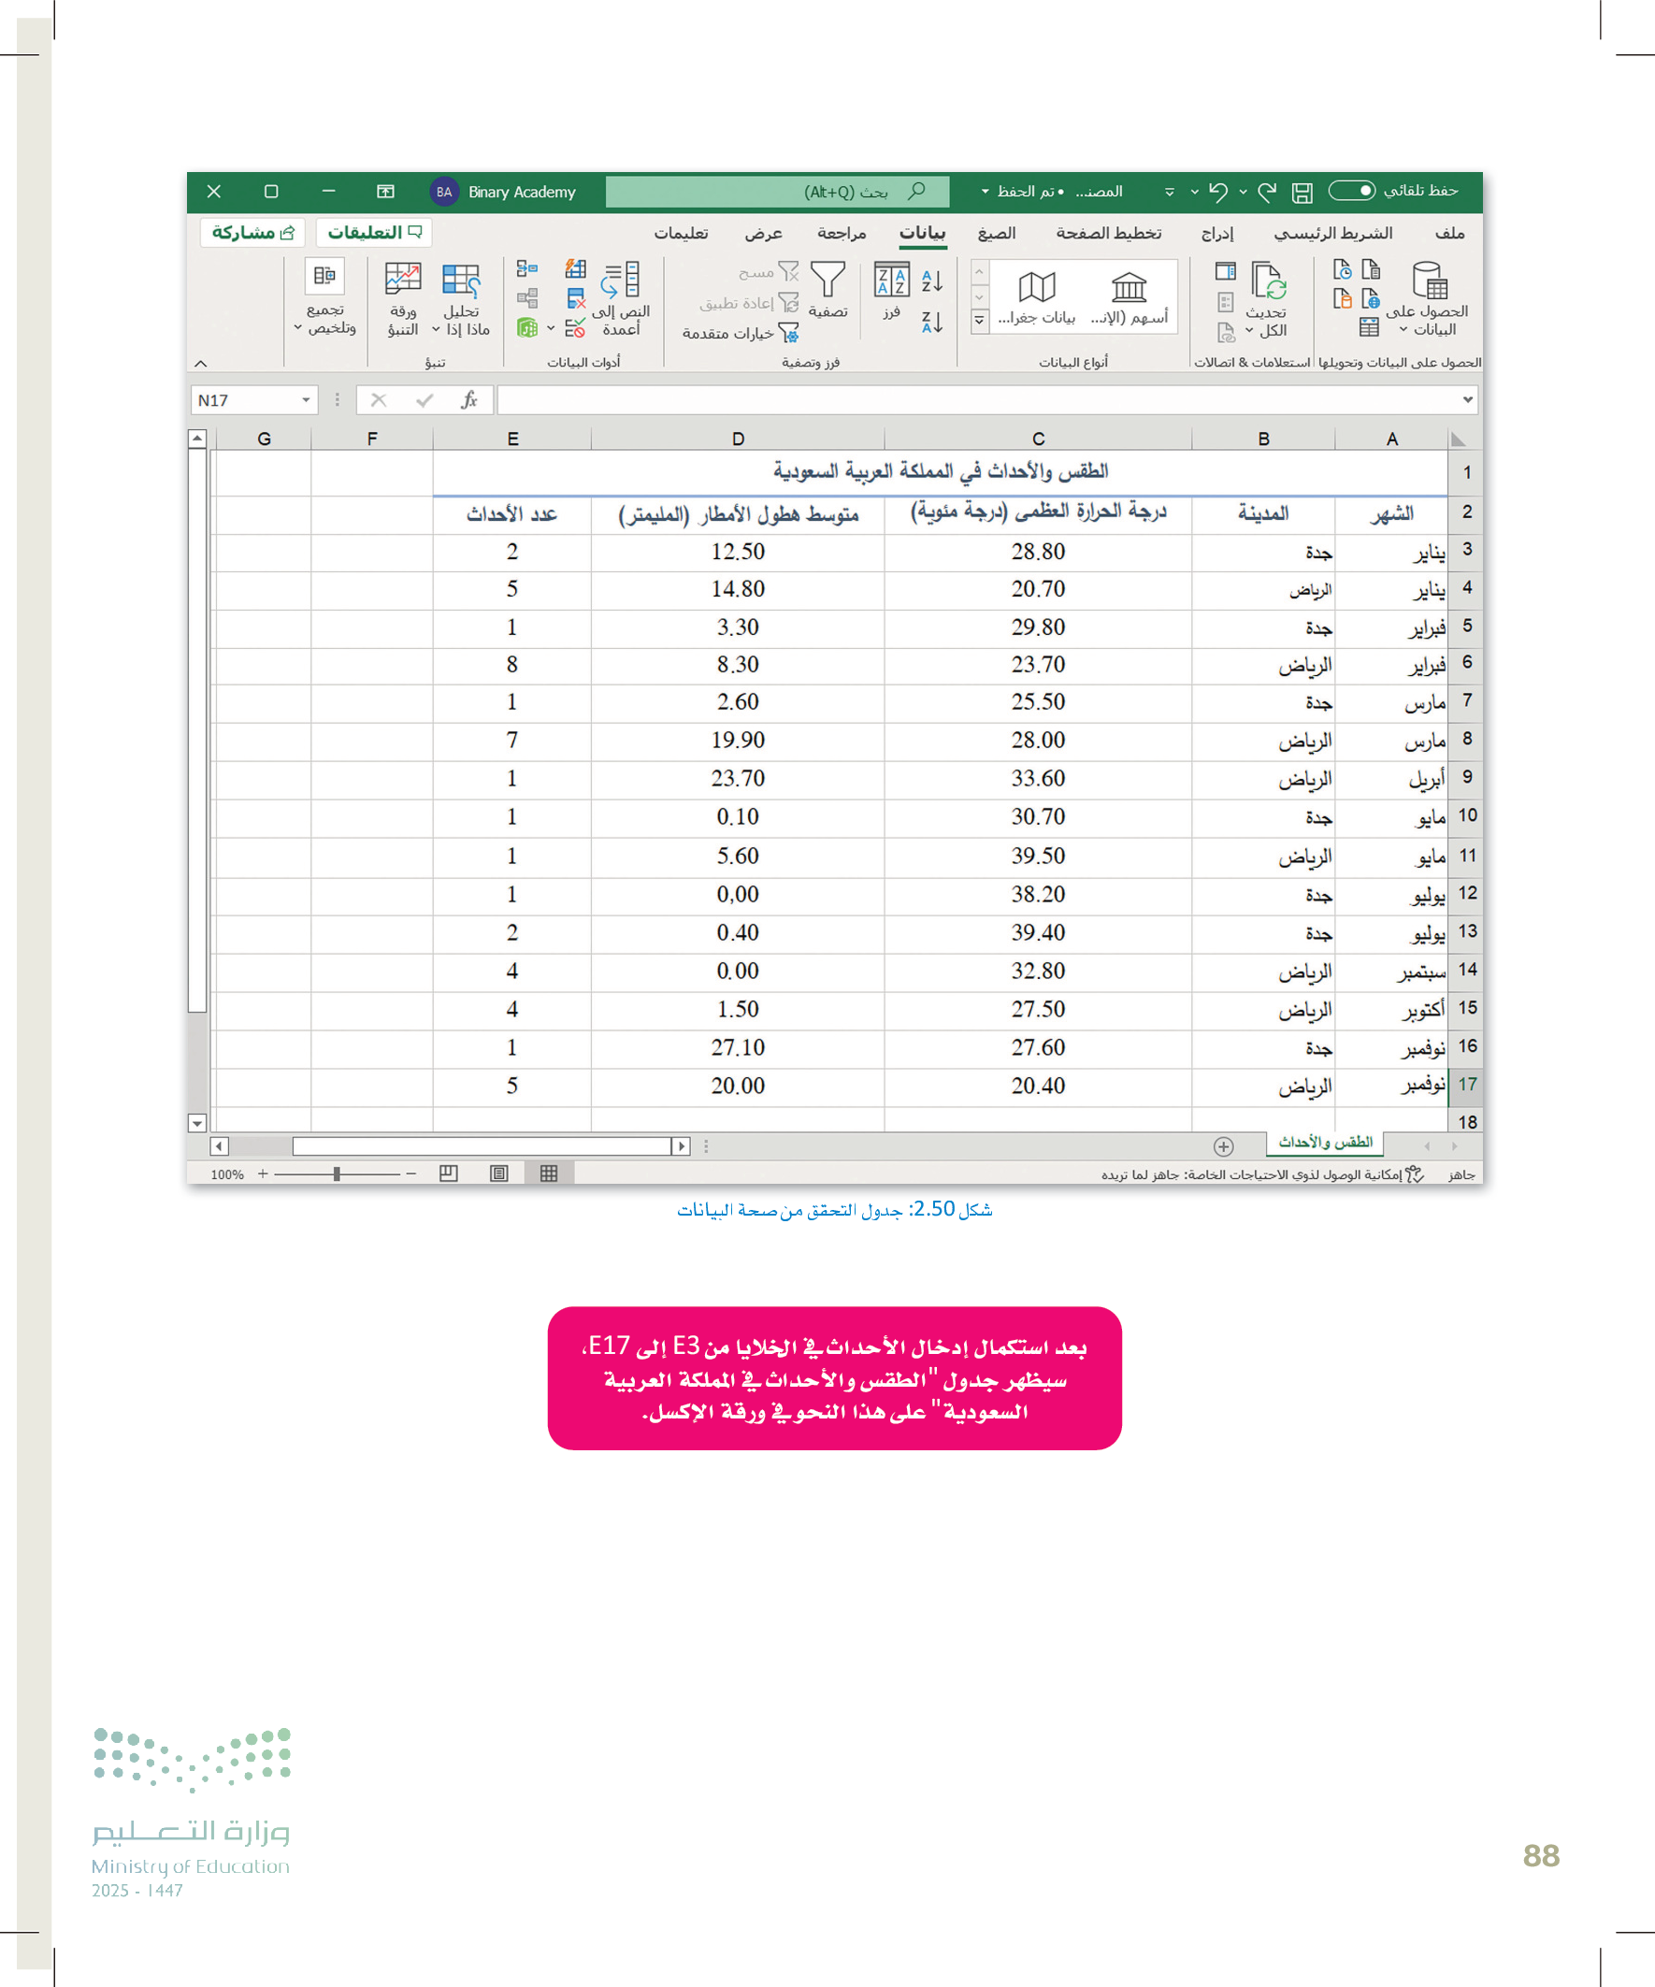Switch to Page Break Preview view
This screenshot has width=1655, height=1987.
click(x=449, y=1173)
